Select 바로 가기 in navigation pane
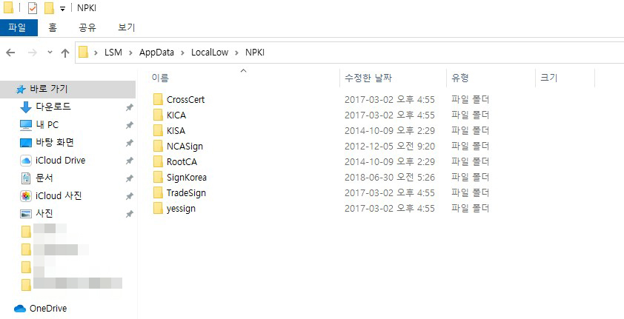 click(x=67, y=90)
